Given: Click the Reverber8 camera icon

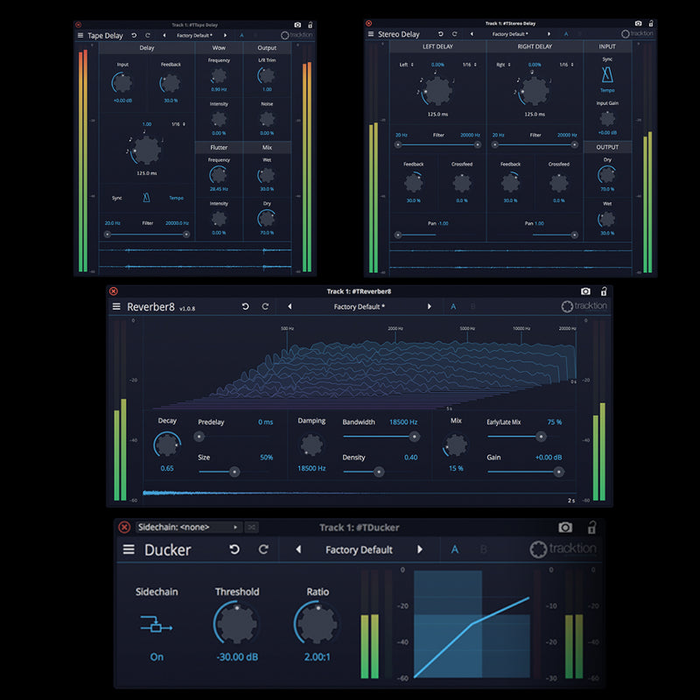Looking at the screenshot, I should click(x=585, y=291).
